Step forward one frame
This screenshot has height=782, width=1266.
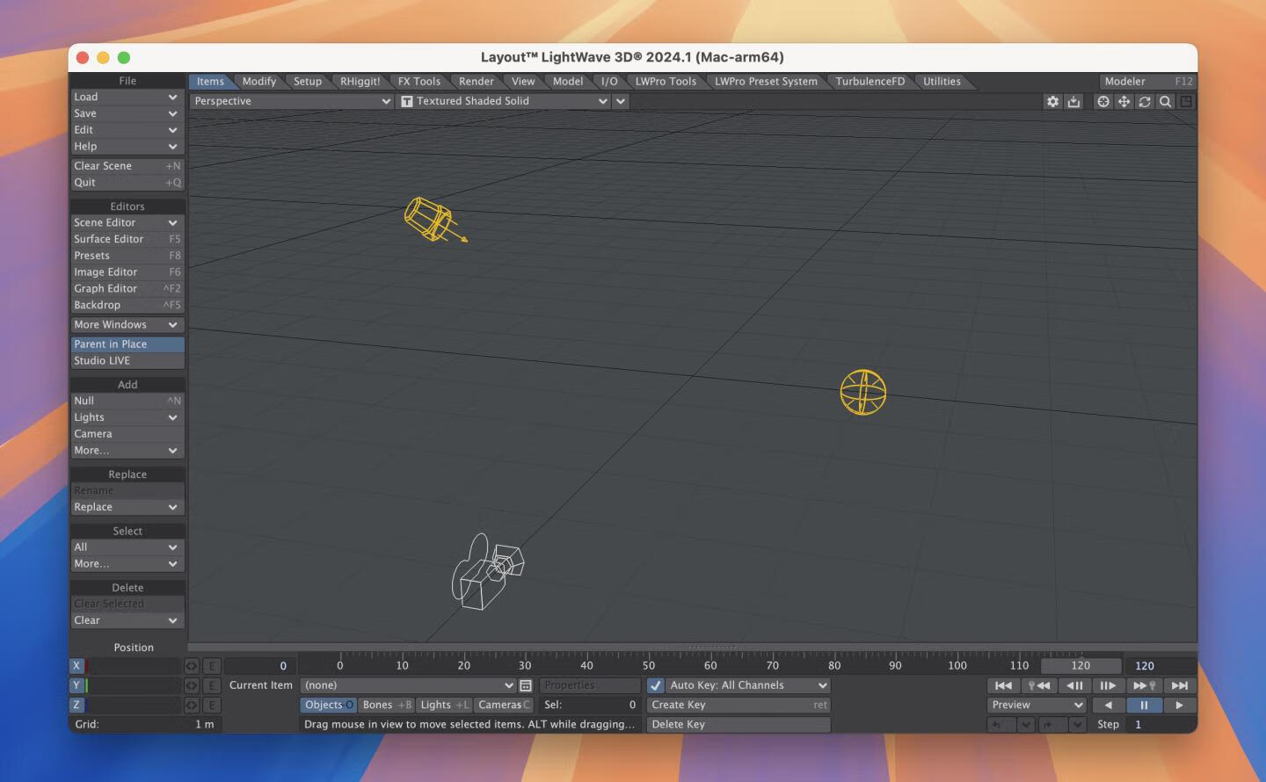(x=1108, y=685)
